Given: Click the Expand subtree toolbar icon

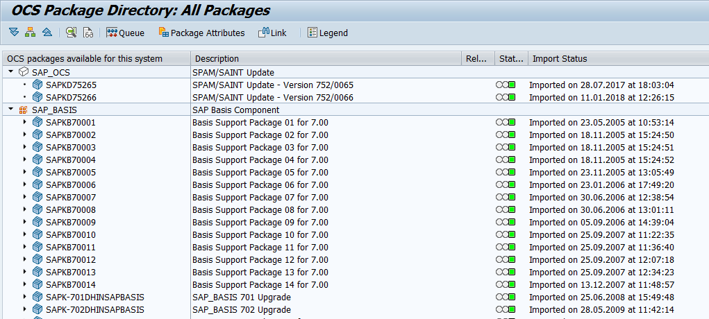Looking at the screenshot, I should click(x=14, y=33).
